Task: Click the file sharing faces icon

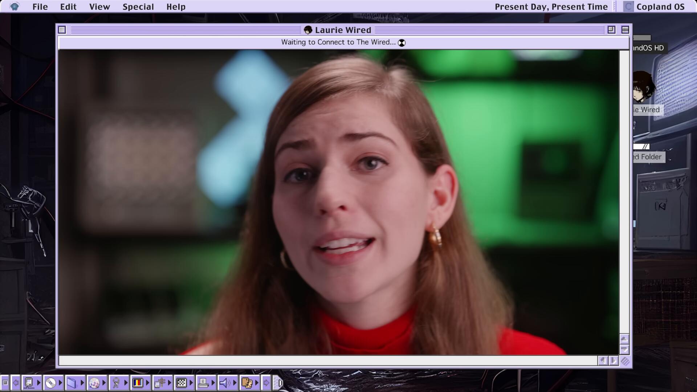Action: [x=247, y=383]
